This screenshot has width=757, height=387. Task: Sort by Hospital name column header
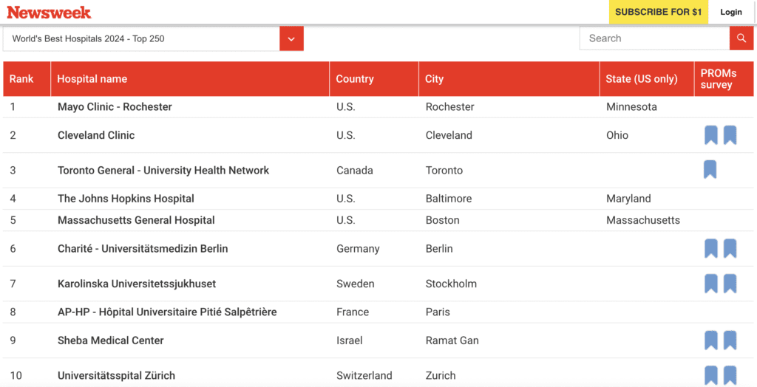[190, 78]
